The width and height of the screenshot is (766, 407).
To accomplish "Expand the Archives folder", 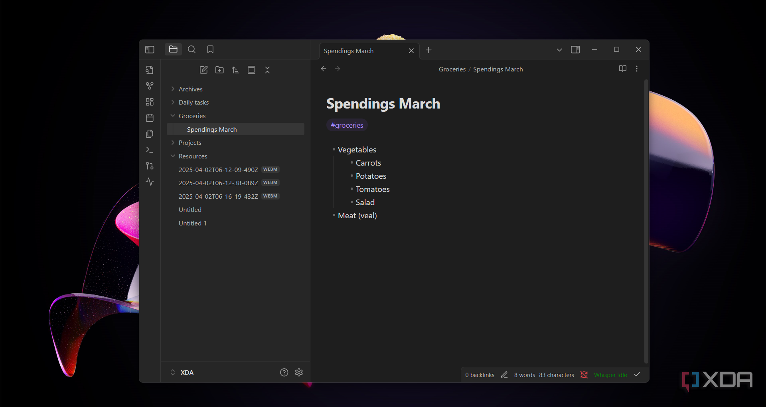I will pos(235,89).
